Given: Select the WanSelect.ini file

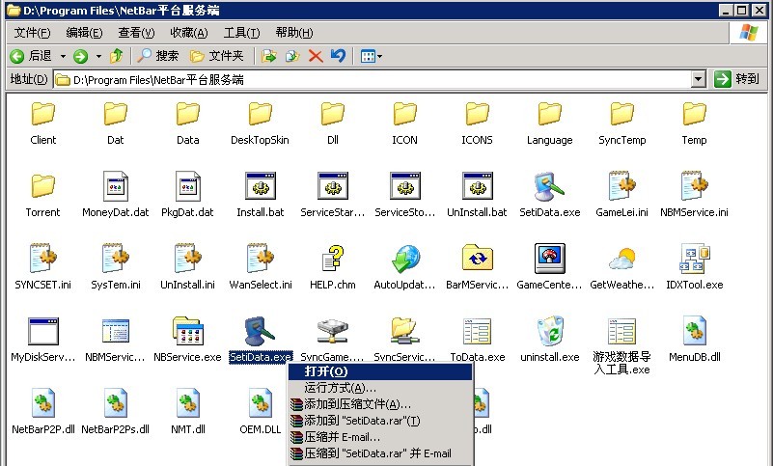Looking at the screenshot, I should (x=261, y=266).
